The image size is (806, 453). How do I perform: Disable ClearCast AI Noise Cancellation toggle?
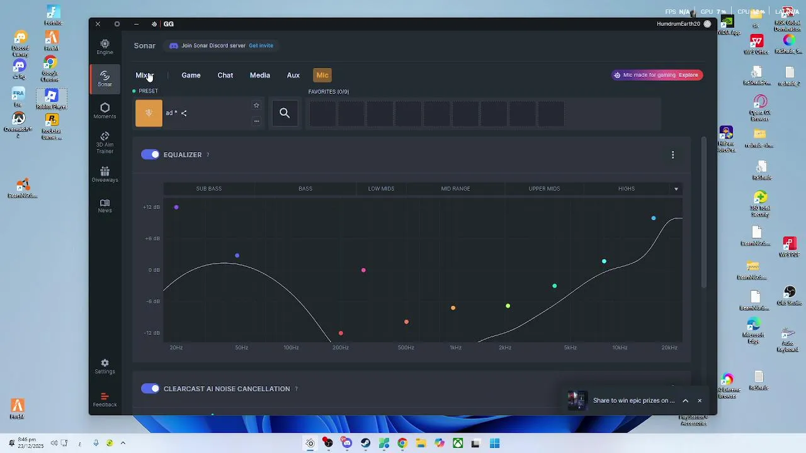click(x=150, y=389)
